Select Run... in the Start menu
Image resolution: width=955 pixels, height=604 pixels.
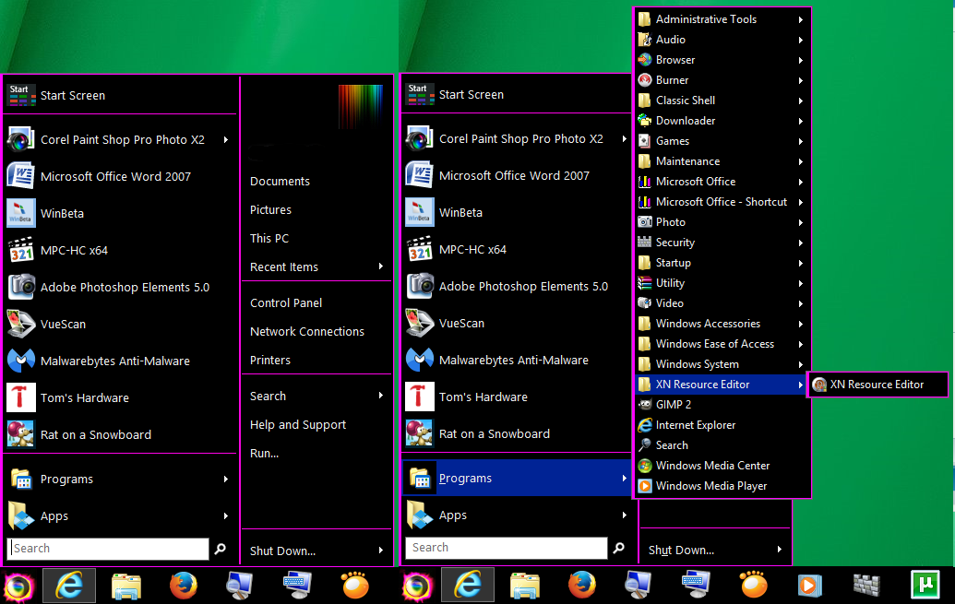click(x=264, y=453)
